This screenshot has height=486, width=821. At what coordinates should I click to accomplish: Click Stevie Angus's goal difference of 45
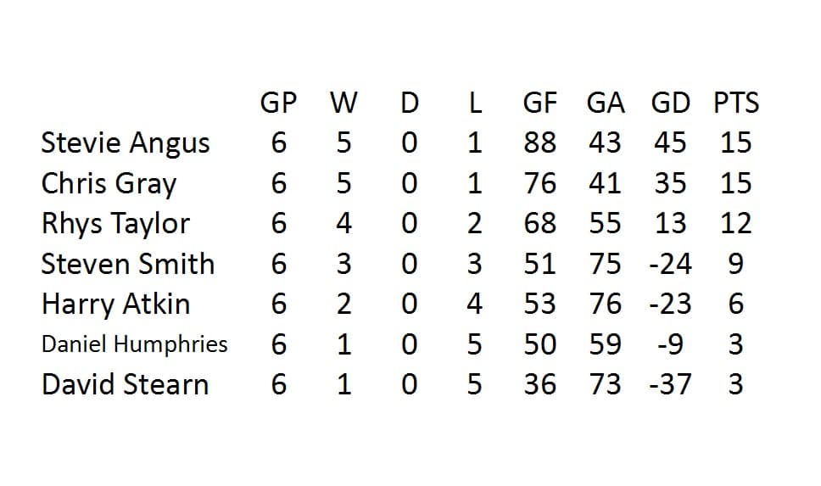point(670,142)
